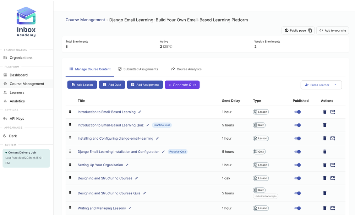Open Course Analytics tab
This screenshot has height=215, width=355.
click(x=186, y=69)
